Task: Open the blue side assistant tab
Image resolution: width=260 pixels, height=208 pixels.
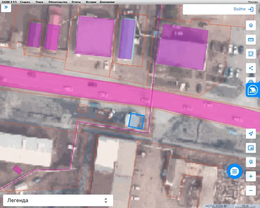Action: click(253, 90)
